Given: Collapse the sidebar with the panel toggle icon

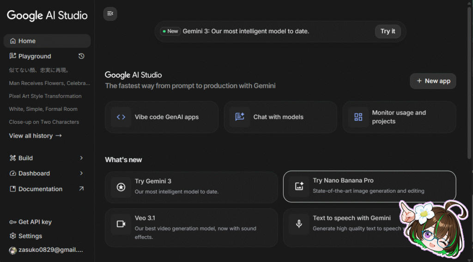Looking at the screenshot, I should pos(110,13).
